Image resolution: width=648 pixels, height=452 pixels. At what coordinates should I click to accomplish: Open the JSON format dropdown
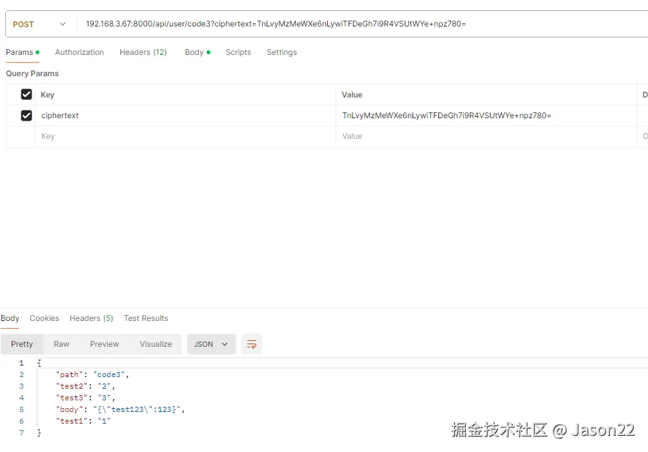tap(211, 344)
